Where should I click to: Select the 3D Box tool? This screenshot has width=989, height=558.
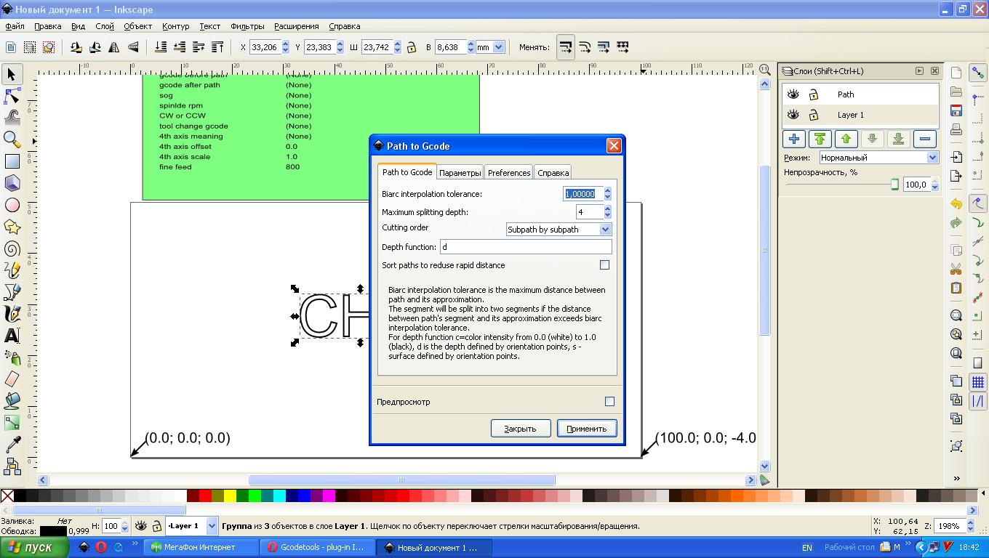pyautogui.click(x=12, y=183)
